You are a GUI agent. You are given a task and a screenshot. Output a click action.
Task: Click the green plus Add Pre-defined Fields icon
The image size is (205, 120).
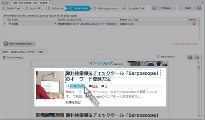[6, 44]
